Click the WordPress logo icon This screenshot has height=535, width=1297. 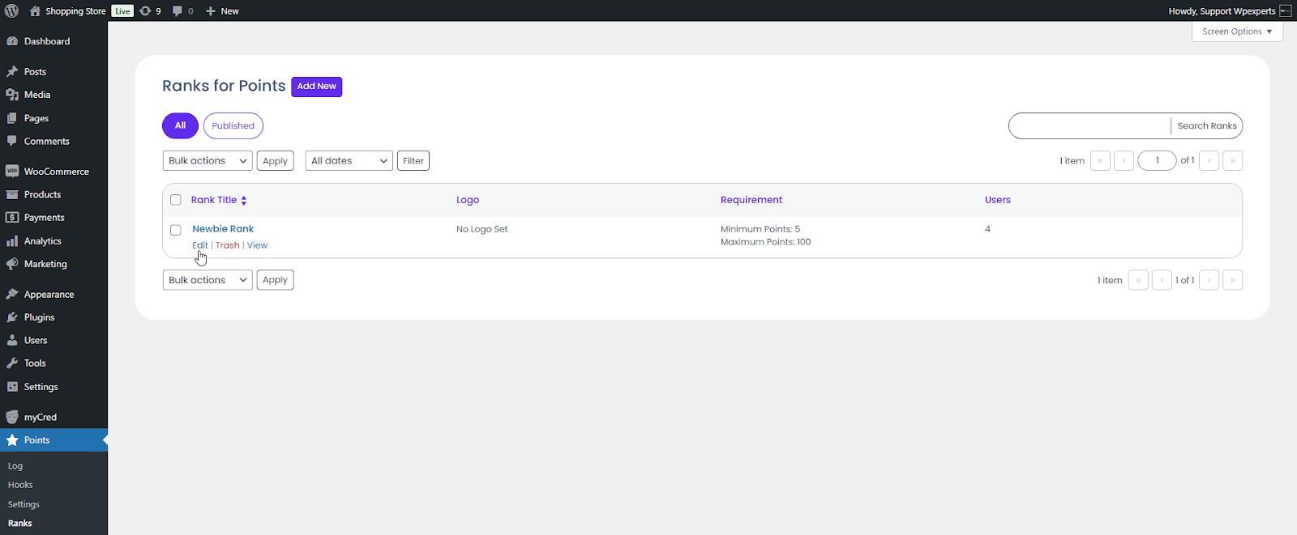[x=11, y=11]
